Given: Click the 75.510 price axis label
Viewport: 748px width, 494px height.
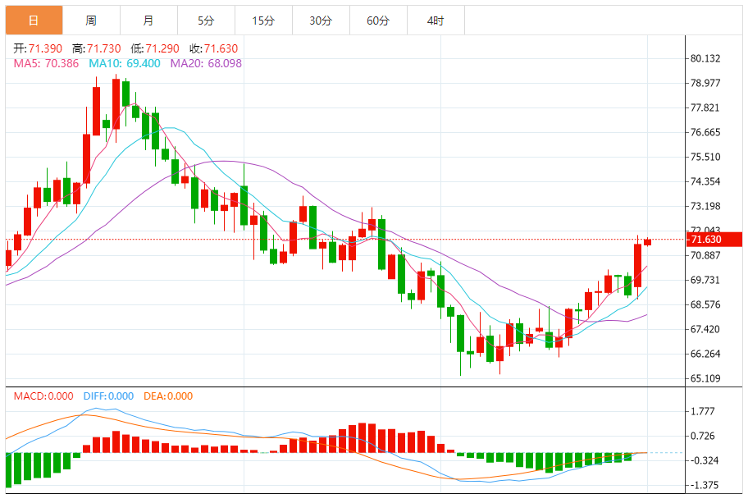Looking at the screenshot, I should click(x=705, y=157).
